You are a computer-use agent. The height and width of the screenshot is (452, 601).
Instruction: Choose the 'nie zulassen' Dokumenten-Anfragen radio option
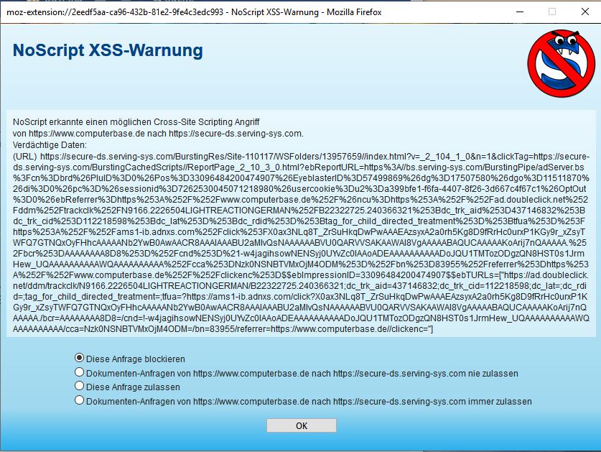(x=79, y=372)
